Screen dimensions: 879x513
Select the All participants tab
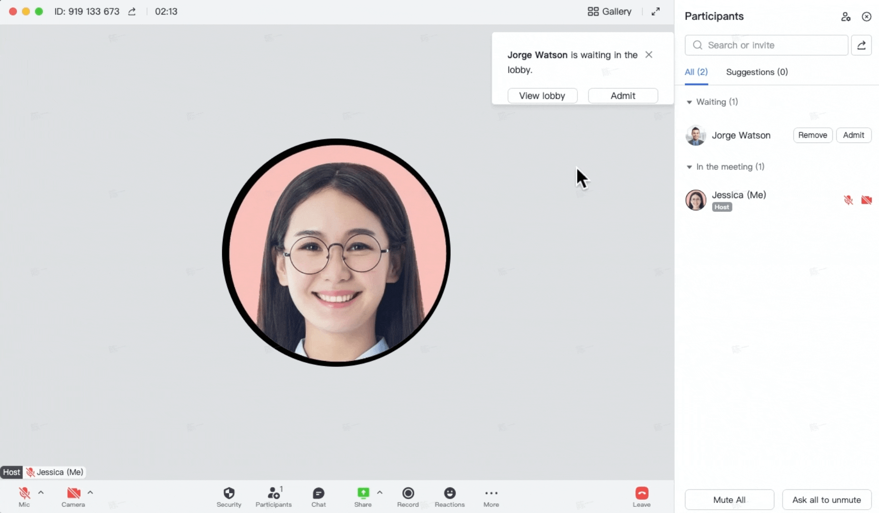coord(696,72)
